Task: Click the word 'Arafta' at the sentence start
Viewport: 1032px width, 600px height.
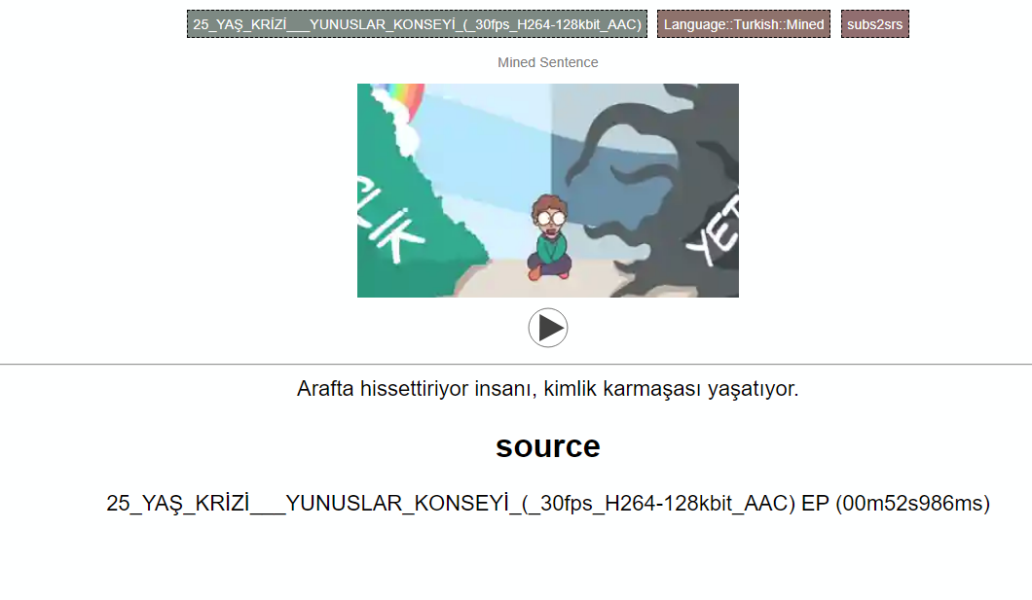Action: tap(325, 388)
